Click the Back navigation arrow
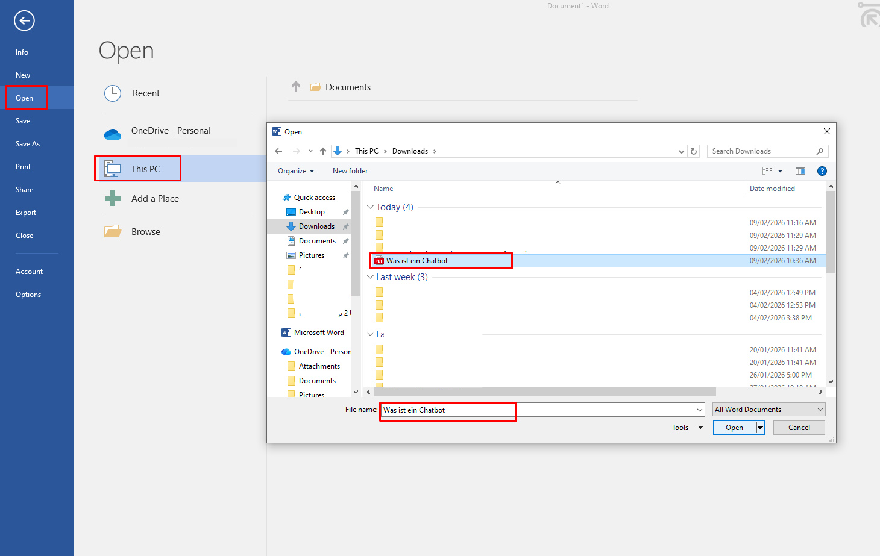Screen dimensions: 880x556 (278, 151)
